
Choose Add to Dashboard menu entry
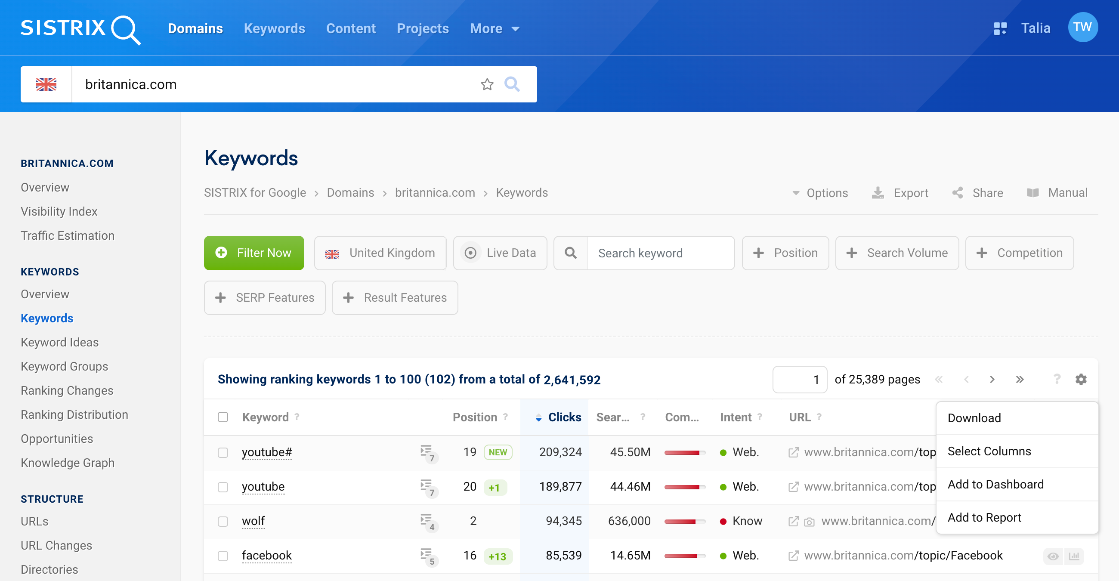(1017, 485)
